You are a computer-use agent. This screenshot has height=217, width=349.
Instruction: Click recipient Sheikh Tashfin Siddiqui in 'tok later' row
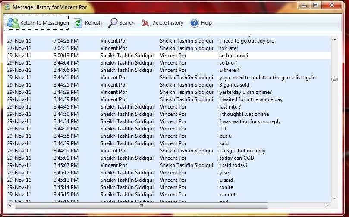tap(186, 48)
